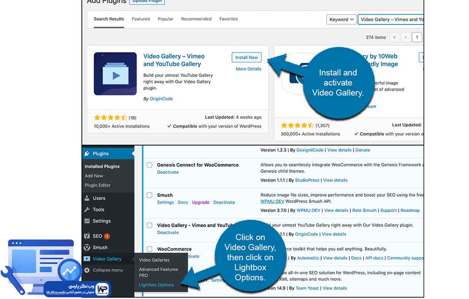Click the Video Gallery play icon
469x299 pixels.
[87, 259]
